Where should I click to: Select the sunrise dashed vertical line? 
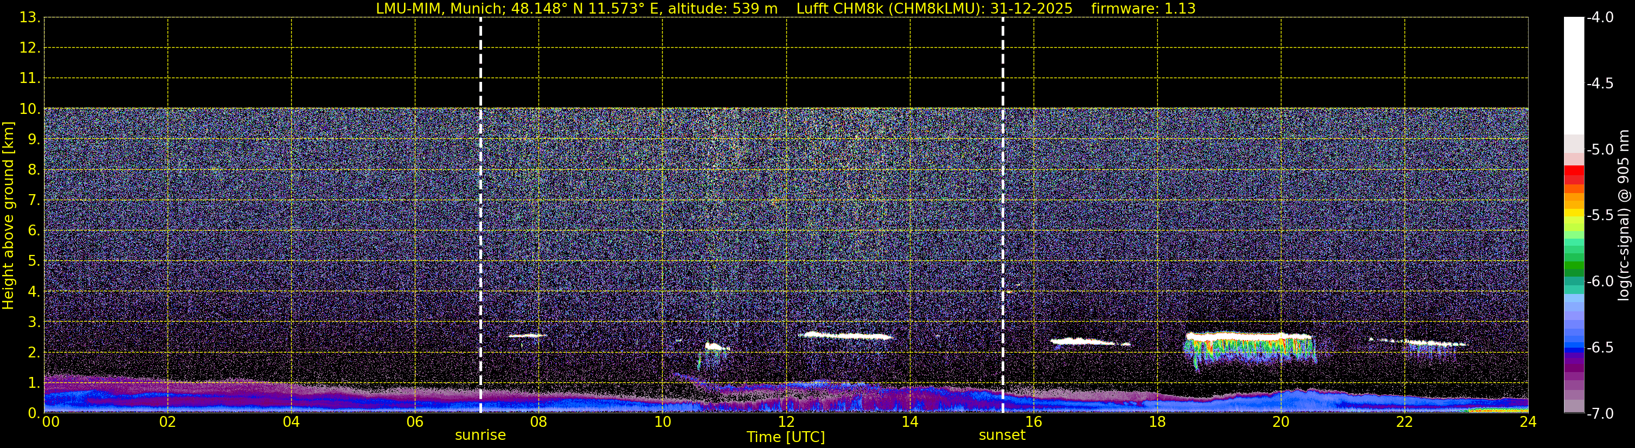pos(480,215)
